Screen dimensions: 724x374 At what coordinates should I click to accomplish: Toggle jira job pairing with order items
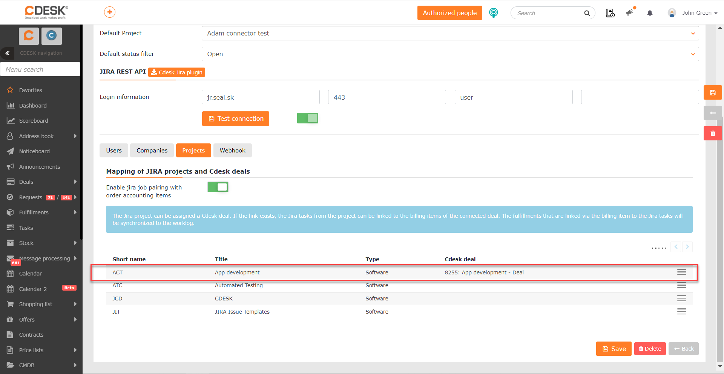tap(218, 187)
